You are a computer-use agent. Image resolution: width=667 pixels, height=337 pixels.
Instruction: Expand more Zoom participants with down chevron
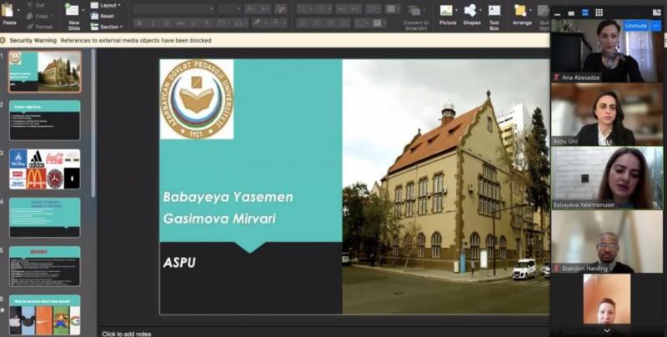[x=607, y=330]
